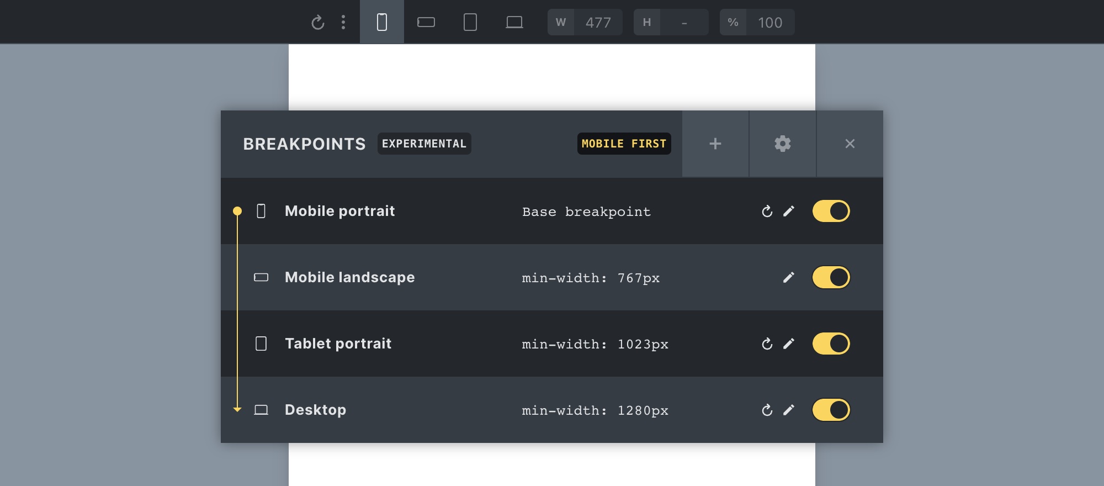
Task: Click the reload icon in top toolbar
Action: 317,23
